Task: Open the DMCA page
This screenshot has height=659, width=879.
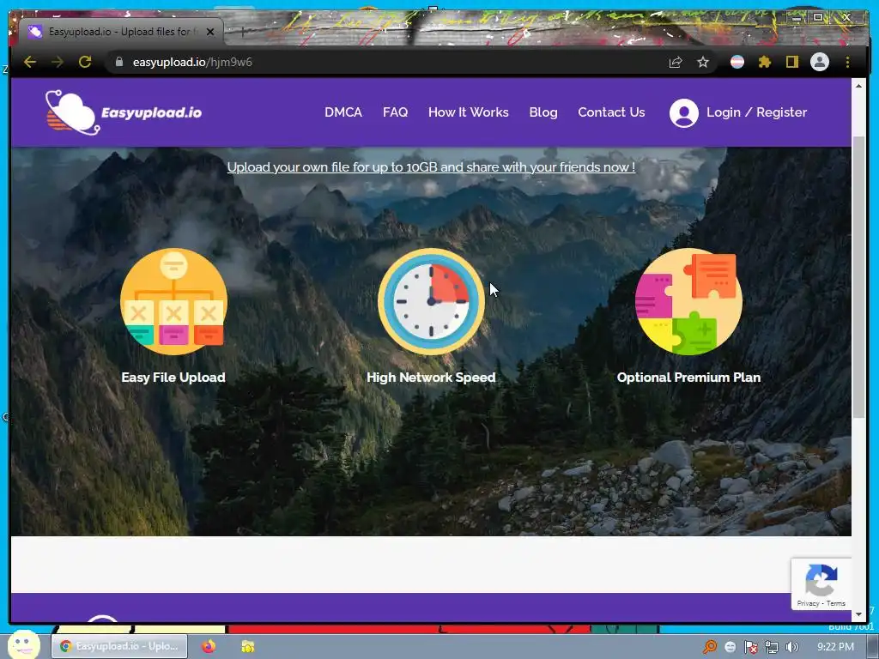Action: pyautogui.click(x=343, y=112)
